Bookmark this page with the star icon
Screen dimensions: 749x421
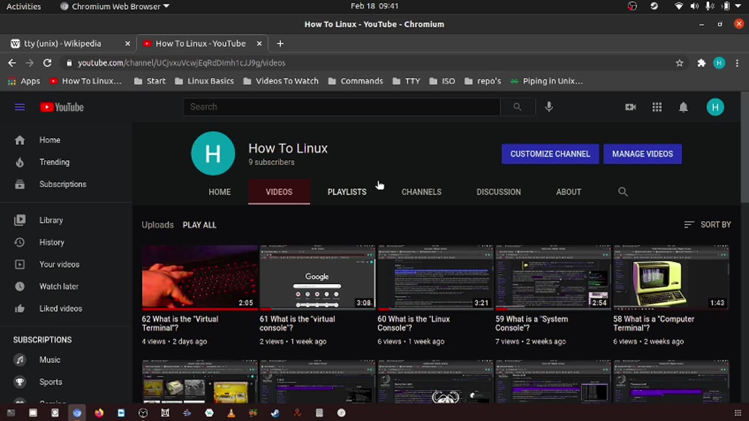tap(679, 63)
